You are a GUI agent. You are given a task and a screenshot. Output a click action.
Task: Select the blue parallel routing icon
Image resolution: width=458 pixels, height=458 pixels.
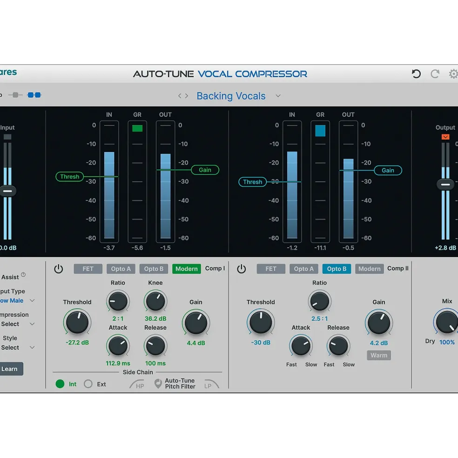coord(34,95)
